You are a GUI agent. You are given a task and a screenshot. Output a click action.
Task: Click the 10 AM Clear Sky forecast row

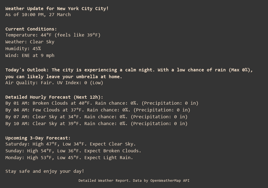point(96,123)
